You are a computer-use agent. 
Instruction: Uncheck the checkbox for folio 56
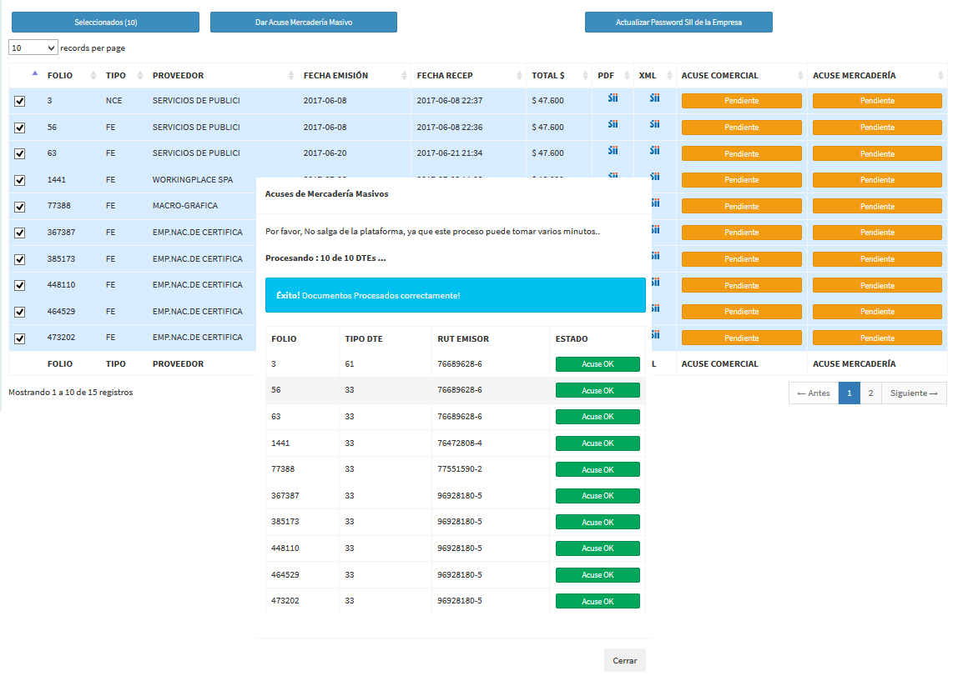pos(19,128)
